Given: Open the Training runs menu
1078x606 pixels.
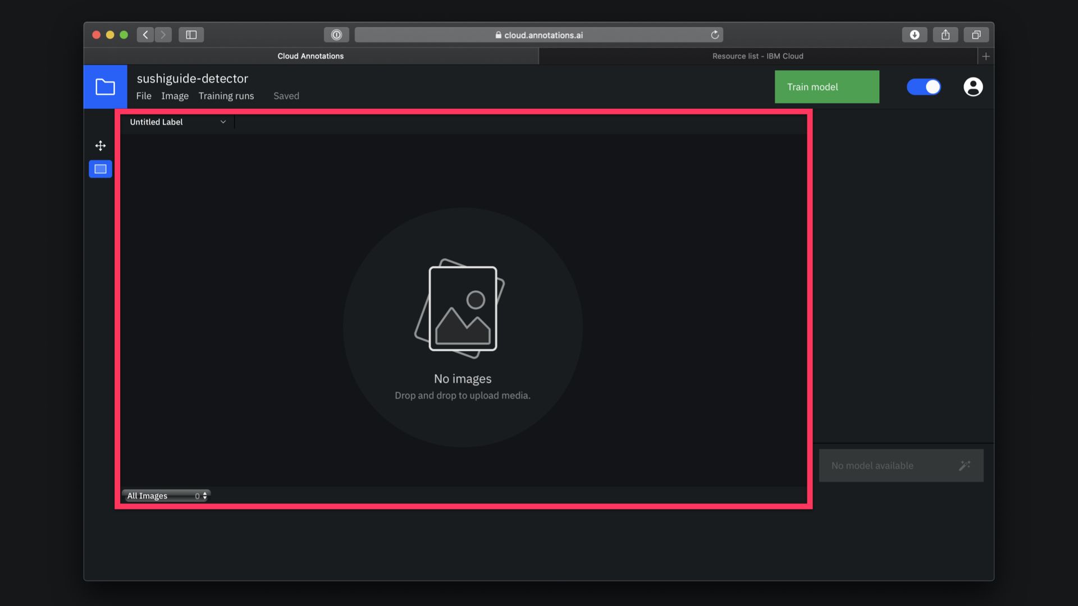Looking at the screenshot, I should click(x=226, y=96).
